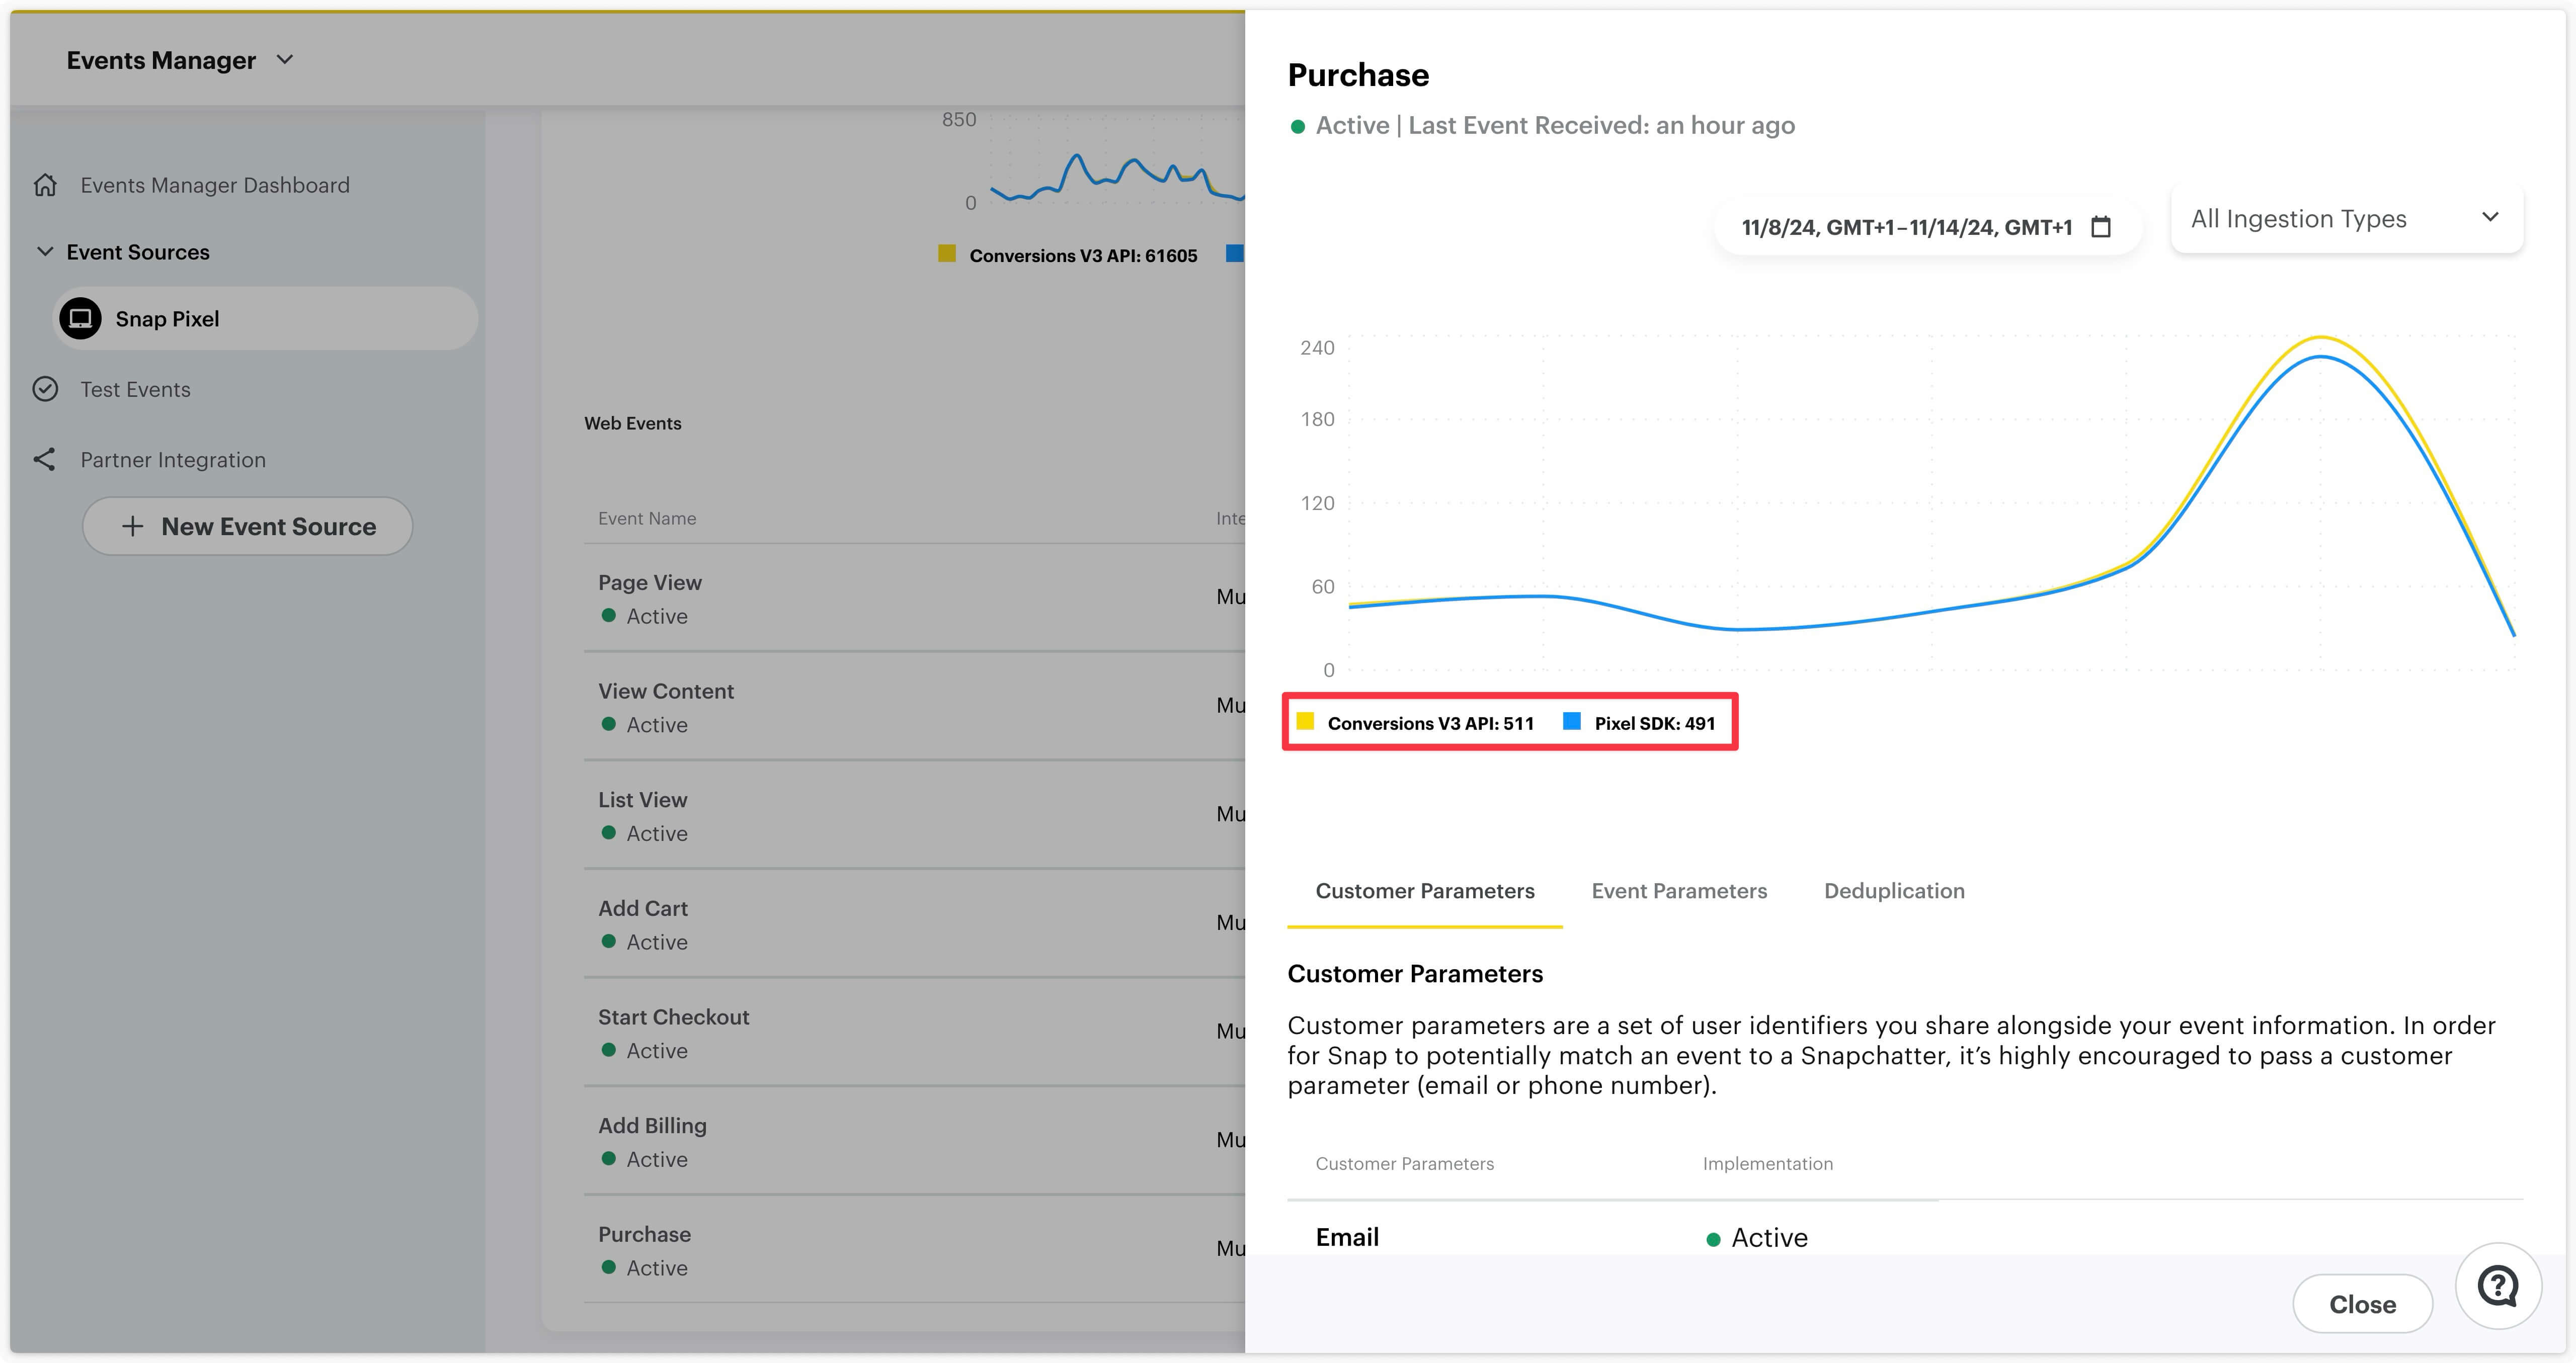The height and width of the screenshot is (1363, 2576).
Task: Click the home icon beside Events Manager Dashboard
Action: tap(45, 185)
